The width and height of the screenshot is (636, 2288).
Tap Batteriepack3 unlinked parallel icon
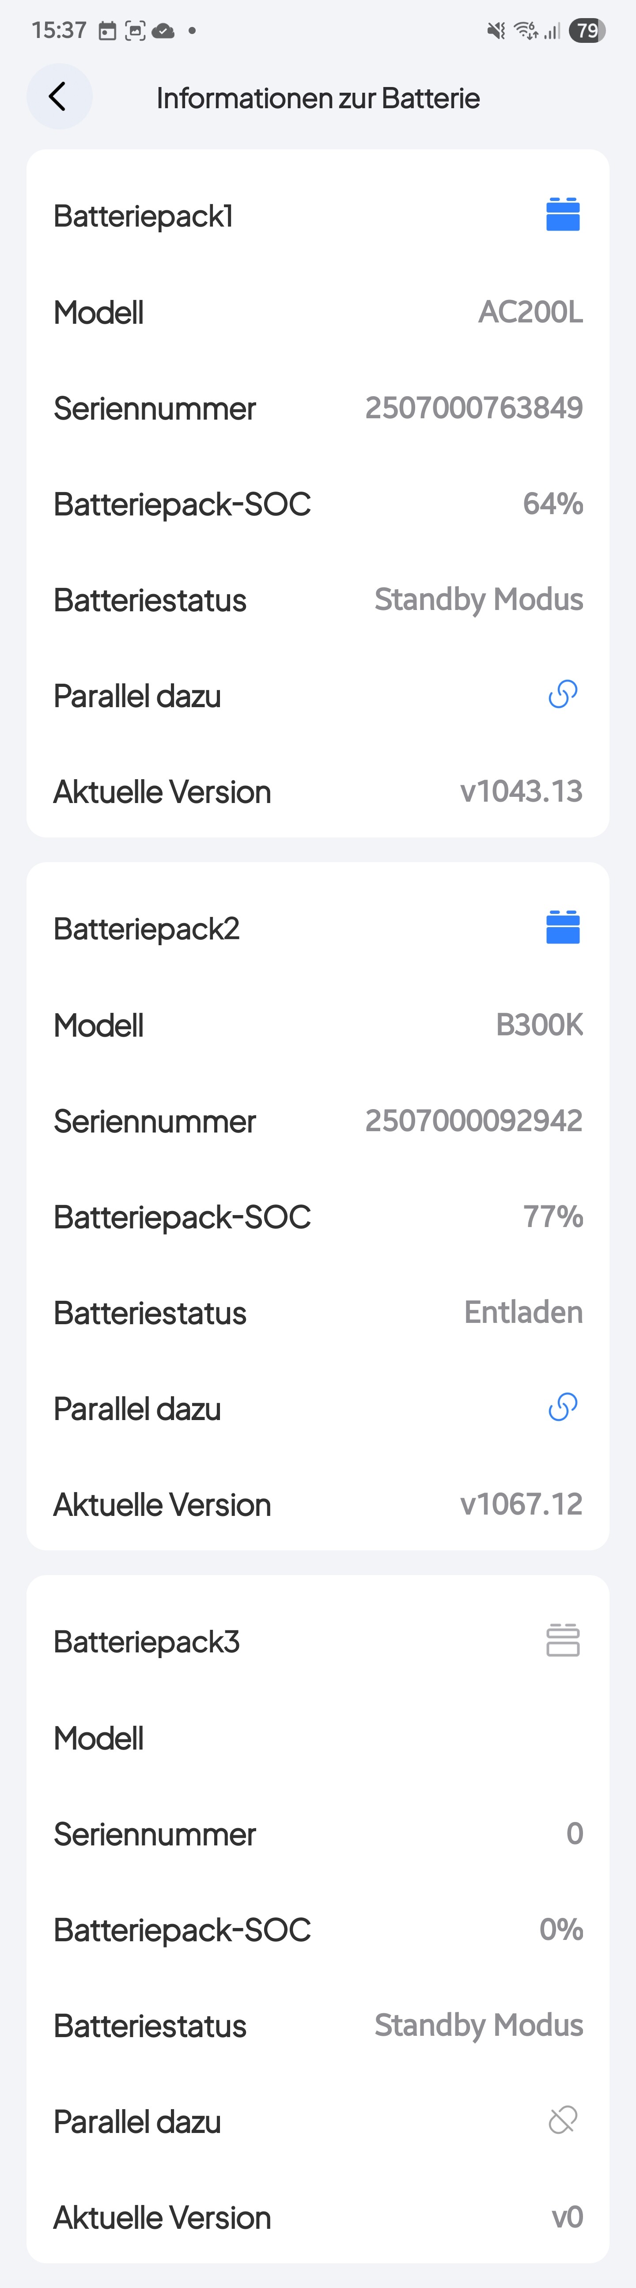(562, 2120)
